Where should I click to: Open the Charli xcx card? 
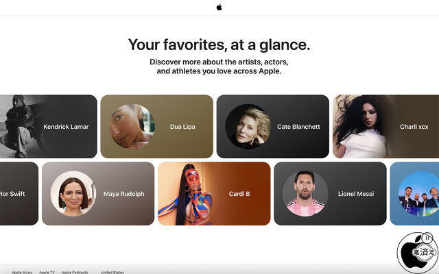tap(385, 126)
